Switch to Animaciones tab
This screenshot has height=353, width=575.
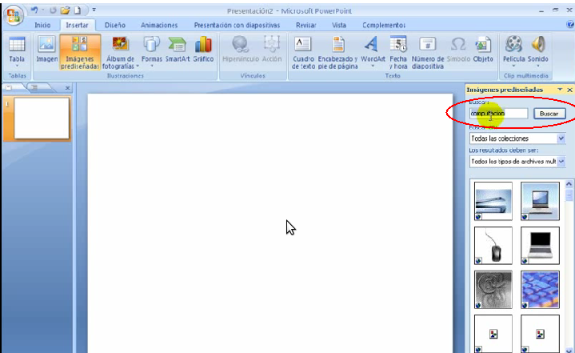click(159, 25)
